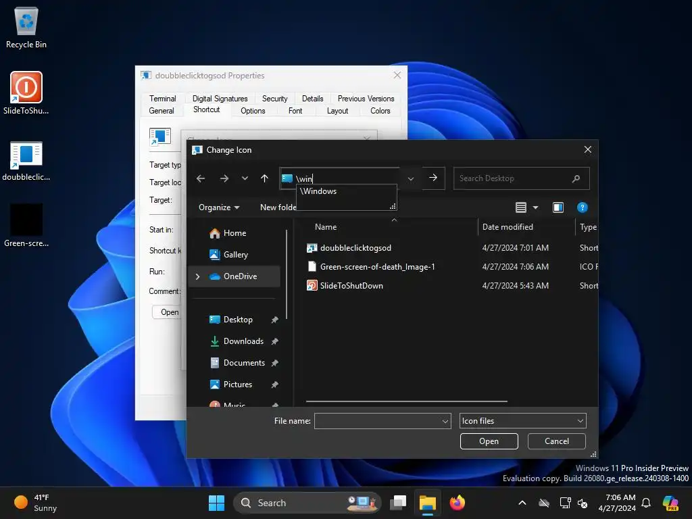This screenshot has height=519, width=692.
Task: Switch to Digital Signatures tab
Action: (220, 99)
